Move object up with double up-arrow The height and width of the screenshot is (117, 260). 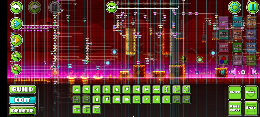click(x=117, y=90)
